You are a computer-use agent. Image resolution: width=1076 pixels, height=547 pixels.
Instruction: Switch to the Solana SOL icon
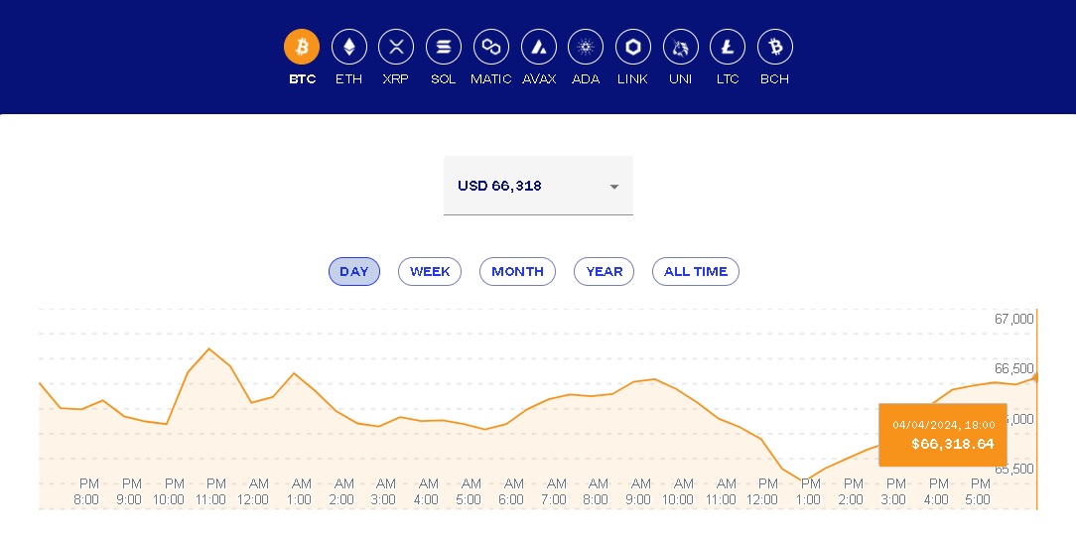(x=443, y=47)
